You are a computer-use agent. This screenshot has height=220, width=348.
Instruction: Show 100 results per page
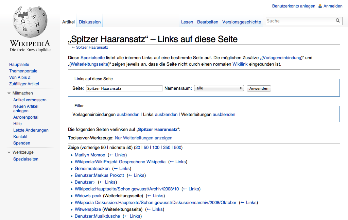156,148
